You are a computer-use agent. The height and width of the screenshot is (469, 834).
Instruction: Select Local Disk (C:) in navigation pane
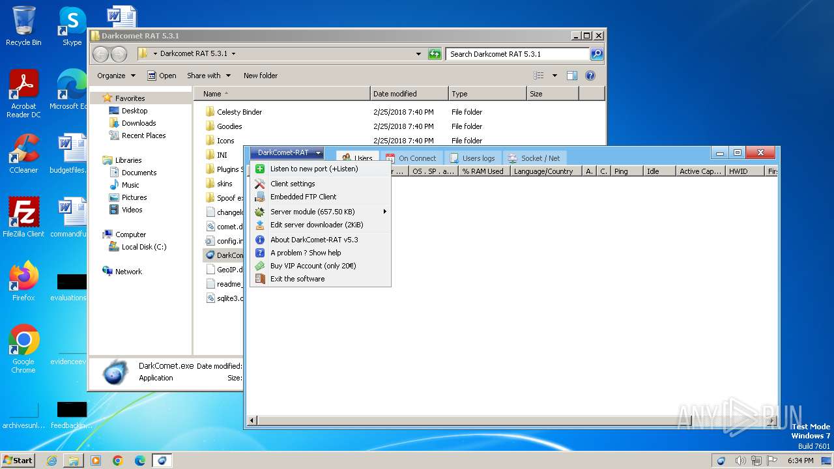143,247
